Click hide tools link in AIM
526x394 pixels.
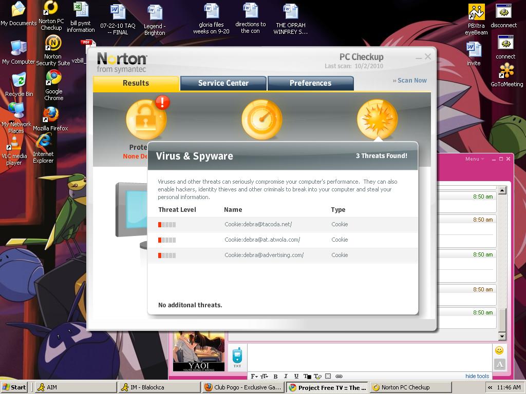(477, 376)
